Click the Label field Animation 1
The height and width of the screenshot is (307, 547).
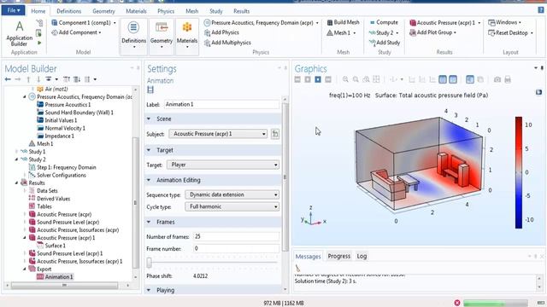(x=222, y=104)
